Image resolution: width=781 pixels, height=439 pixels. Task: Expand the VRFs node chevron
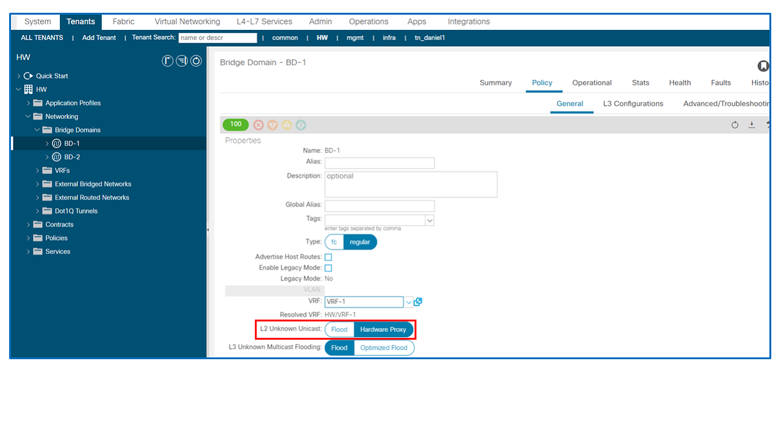37,171
